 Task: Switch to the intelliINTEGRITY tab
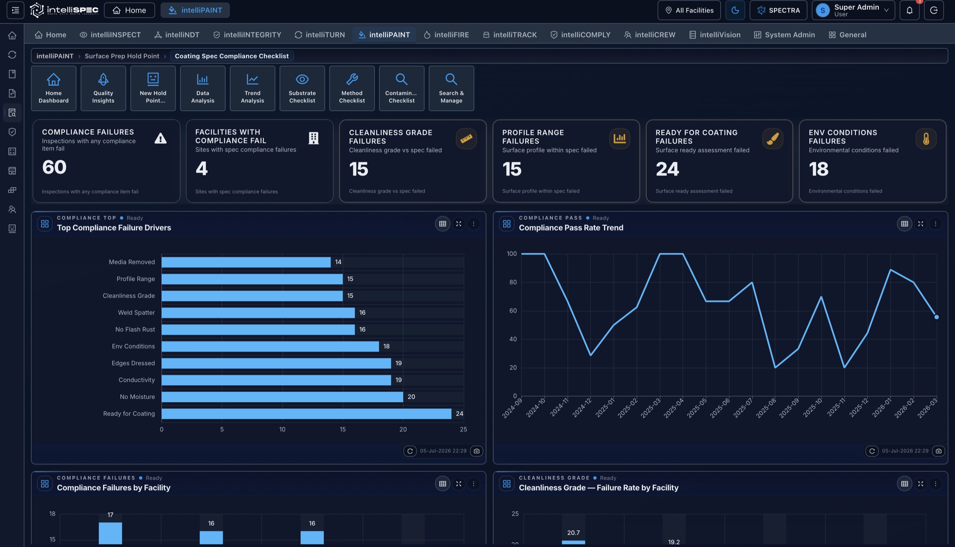pos(247,35)
